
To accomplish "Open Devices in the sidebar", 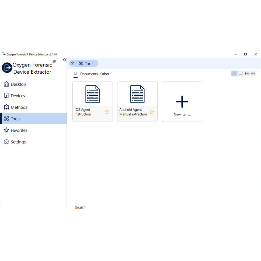I will (x=33, y=96).
